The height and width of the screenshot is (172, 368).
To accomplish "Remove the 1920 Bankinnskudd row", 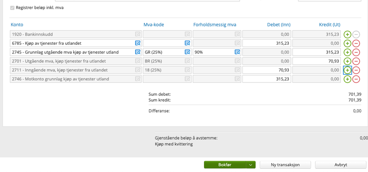I will point(356,34).
